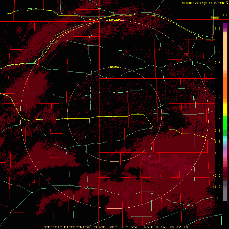Click the 100 NMI range ring label
229x229 pixels.
114,20
